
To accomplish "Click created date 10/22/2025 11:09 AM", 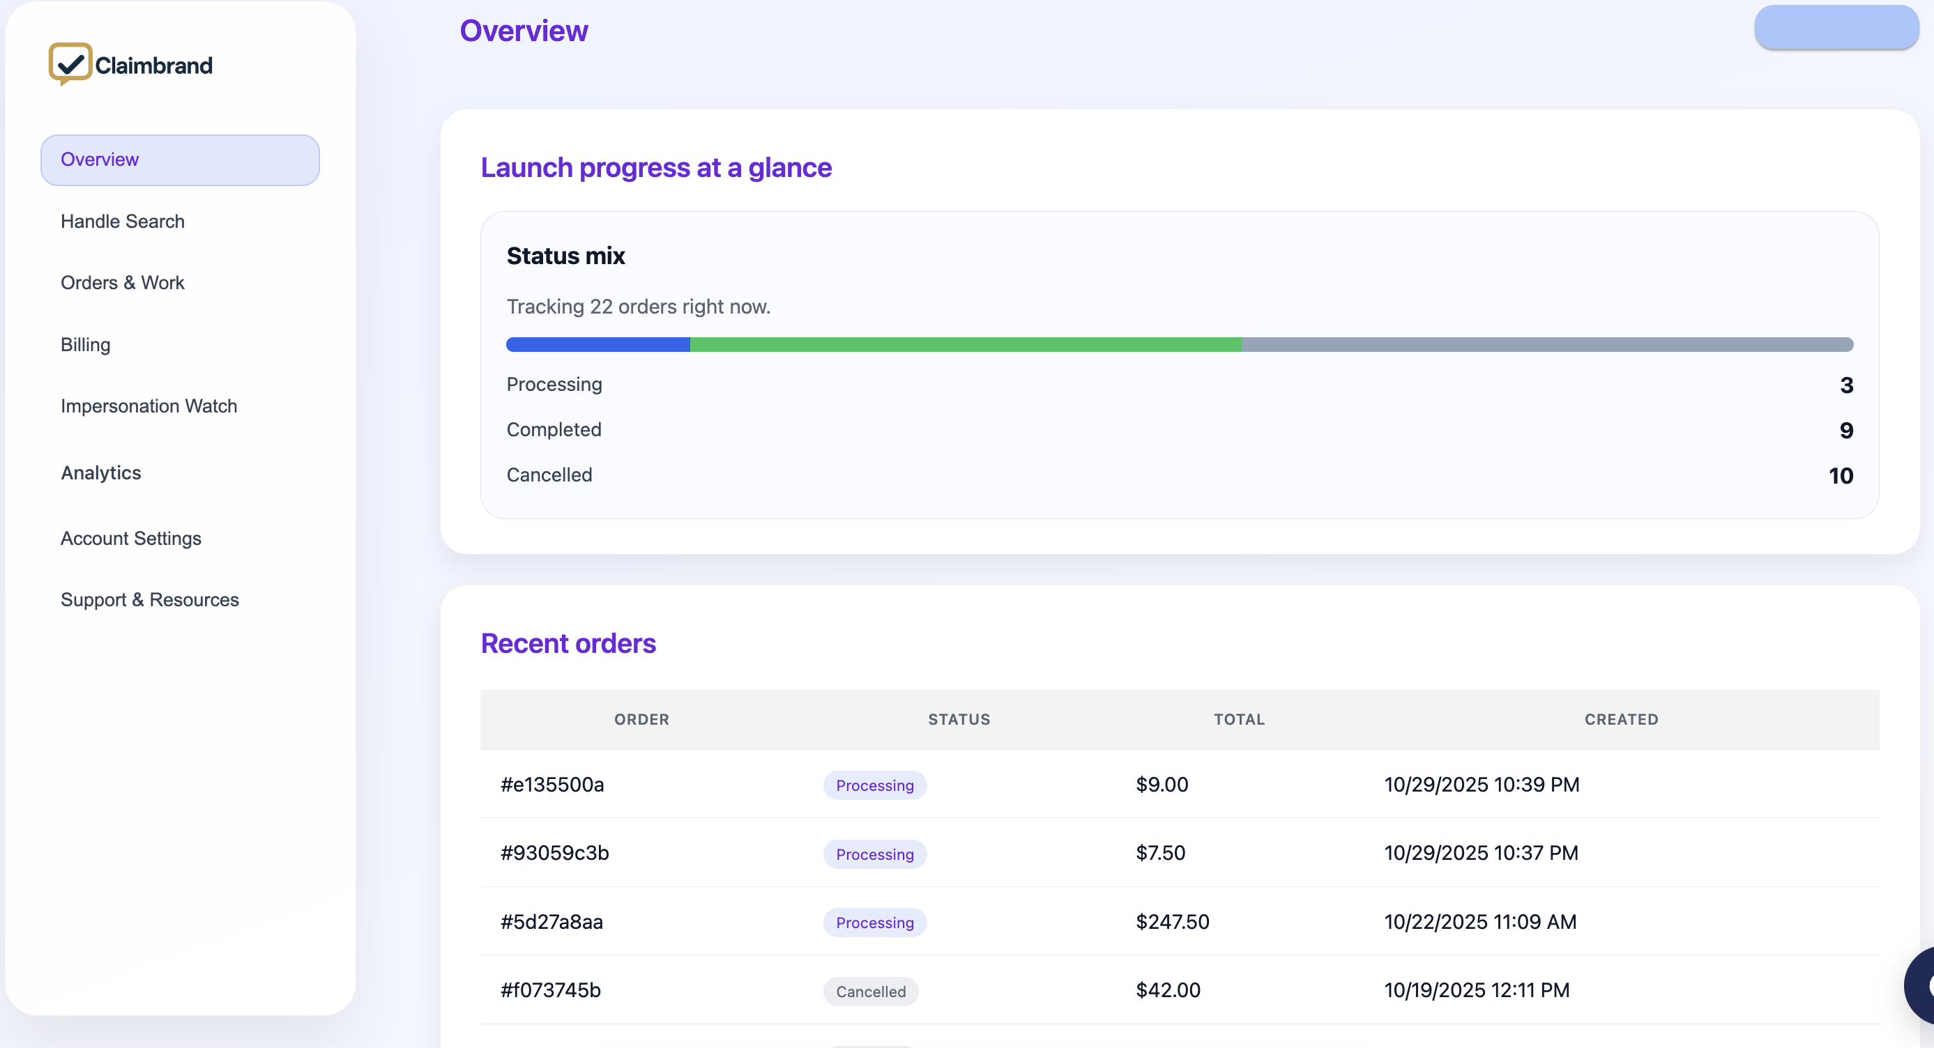I will click(1479, 922).
